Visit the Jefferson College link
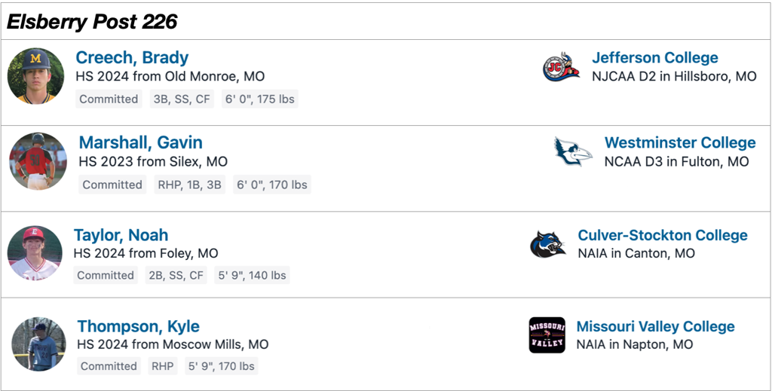Screen dimensions: 772x391 [654, 58]
